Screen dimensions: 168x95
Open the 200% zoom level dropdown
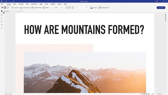click(59, 8)
